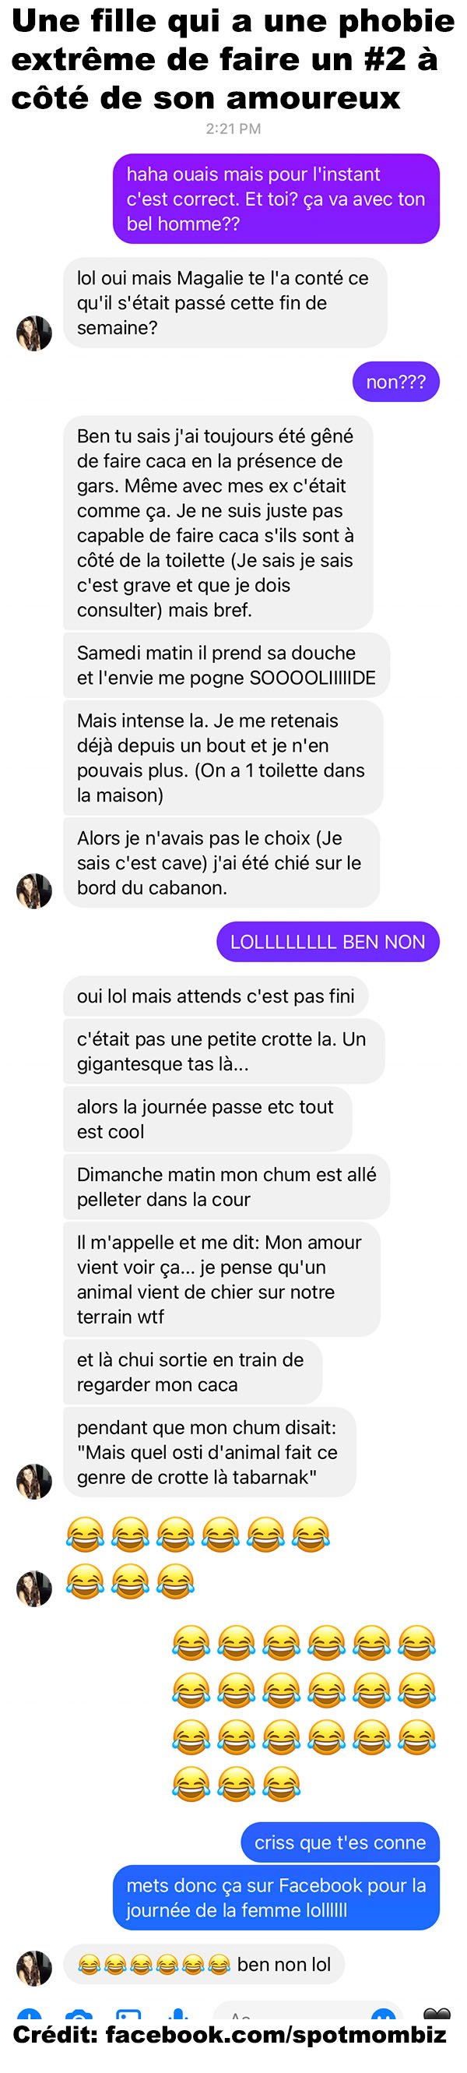Viewport: 467px width, 2073px height.
Task: Tap 'oui lol mais attends c'est pas fini'
Action: (x=216, y=996)
